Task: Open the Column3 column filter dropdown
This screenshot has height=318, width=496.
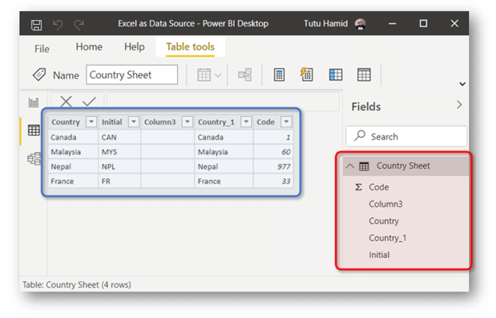Action: tap(188, 122)
